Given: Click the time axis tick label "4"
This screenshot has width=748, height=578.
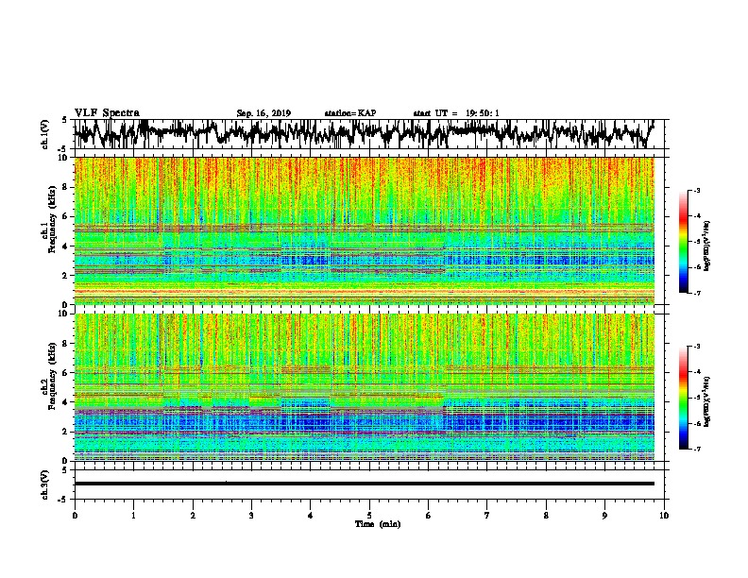Looking at the screenshot, I should click(311, 516).
